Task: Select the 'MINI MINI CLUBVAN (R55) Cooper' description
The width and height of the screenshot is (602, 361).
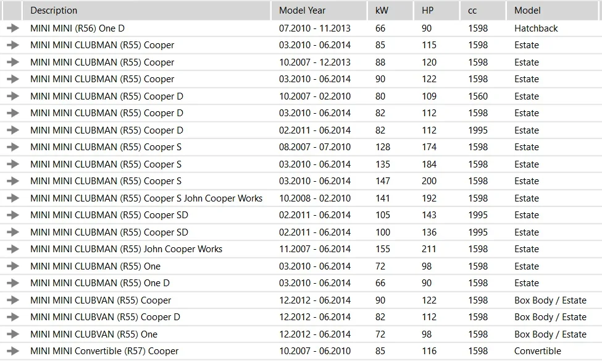Action: point(101,300)
